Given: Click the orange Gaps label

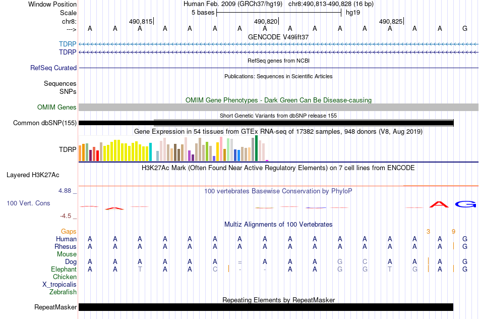Looking at the screenshot, I should (x=69, y=232).
